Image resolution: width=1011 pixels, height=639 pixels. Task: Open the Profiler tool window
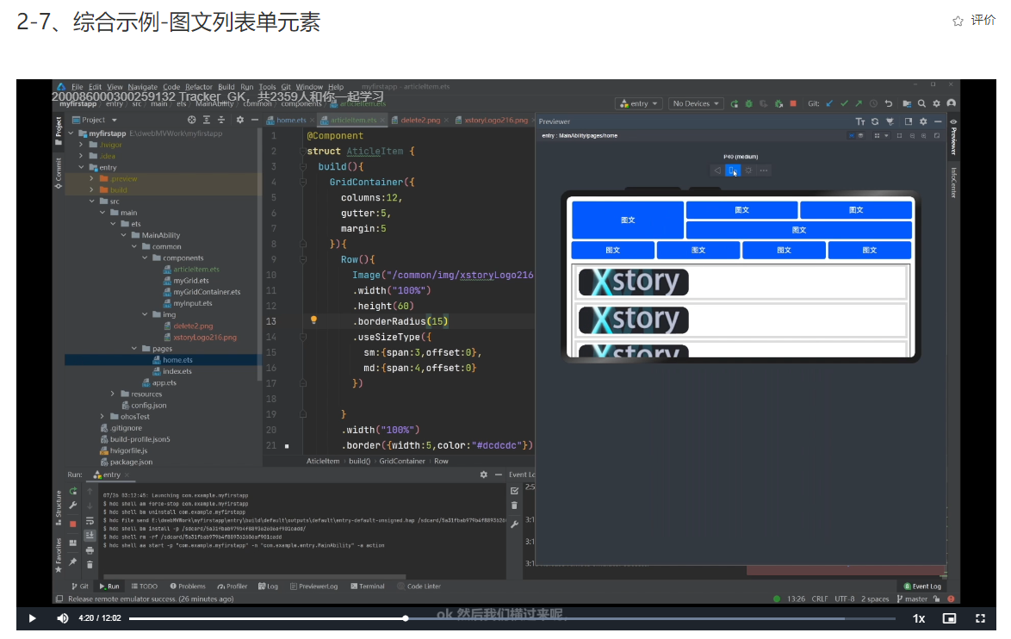(233, 586)
